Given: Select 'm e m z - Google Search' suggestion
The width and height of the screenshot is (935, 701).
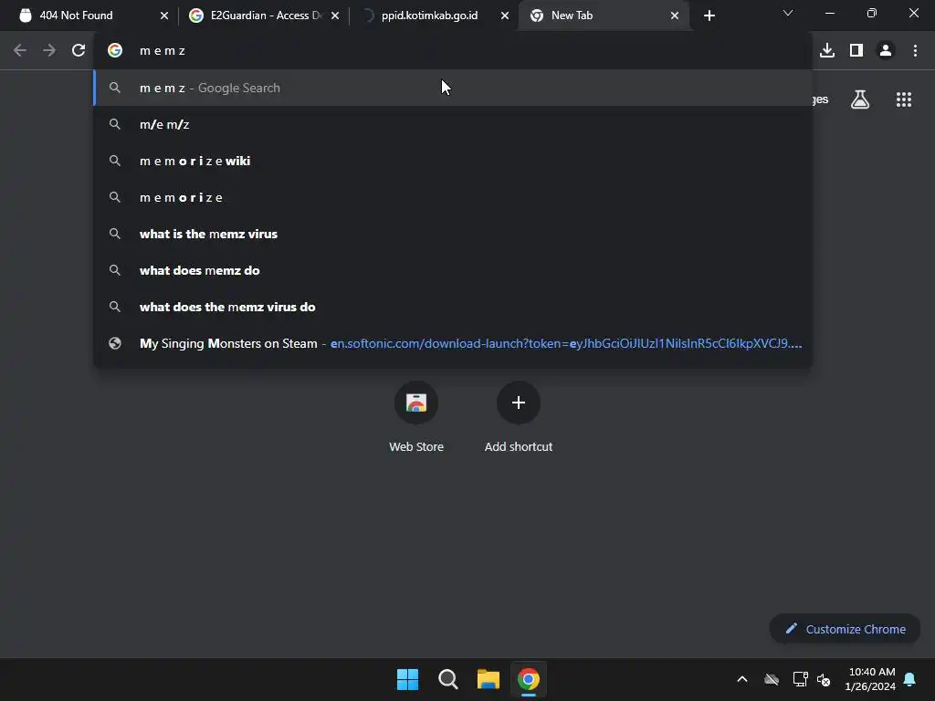Looking at the screenshot, I should point(453,88).
